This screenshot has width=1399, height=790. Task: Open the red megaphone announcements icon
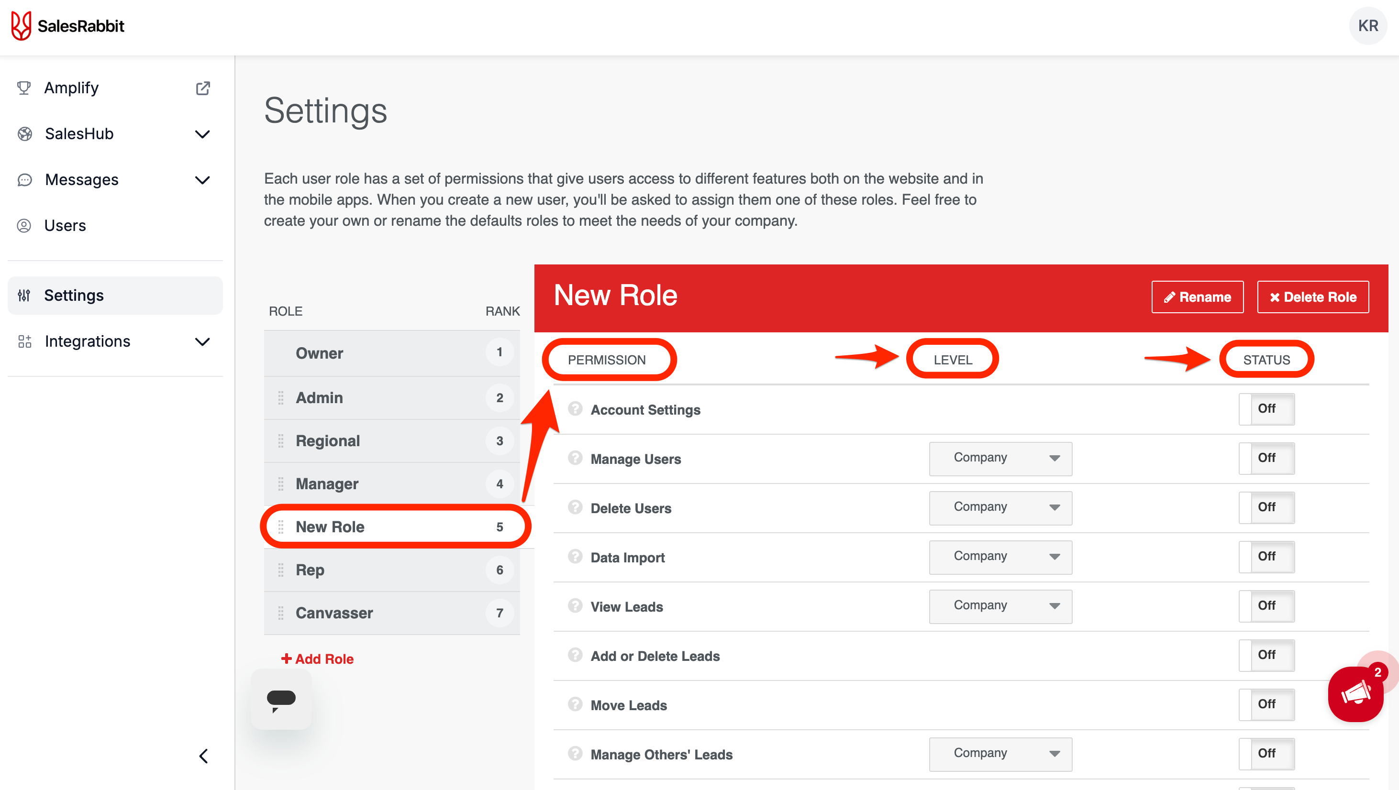point(1355,694)
